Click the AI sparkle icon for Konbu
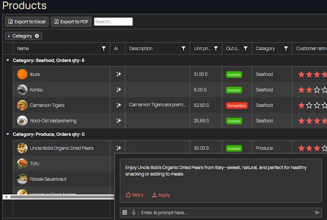Image resolution: width=327 pixels, height=220 pixels. 119,90
